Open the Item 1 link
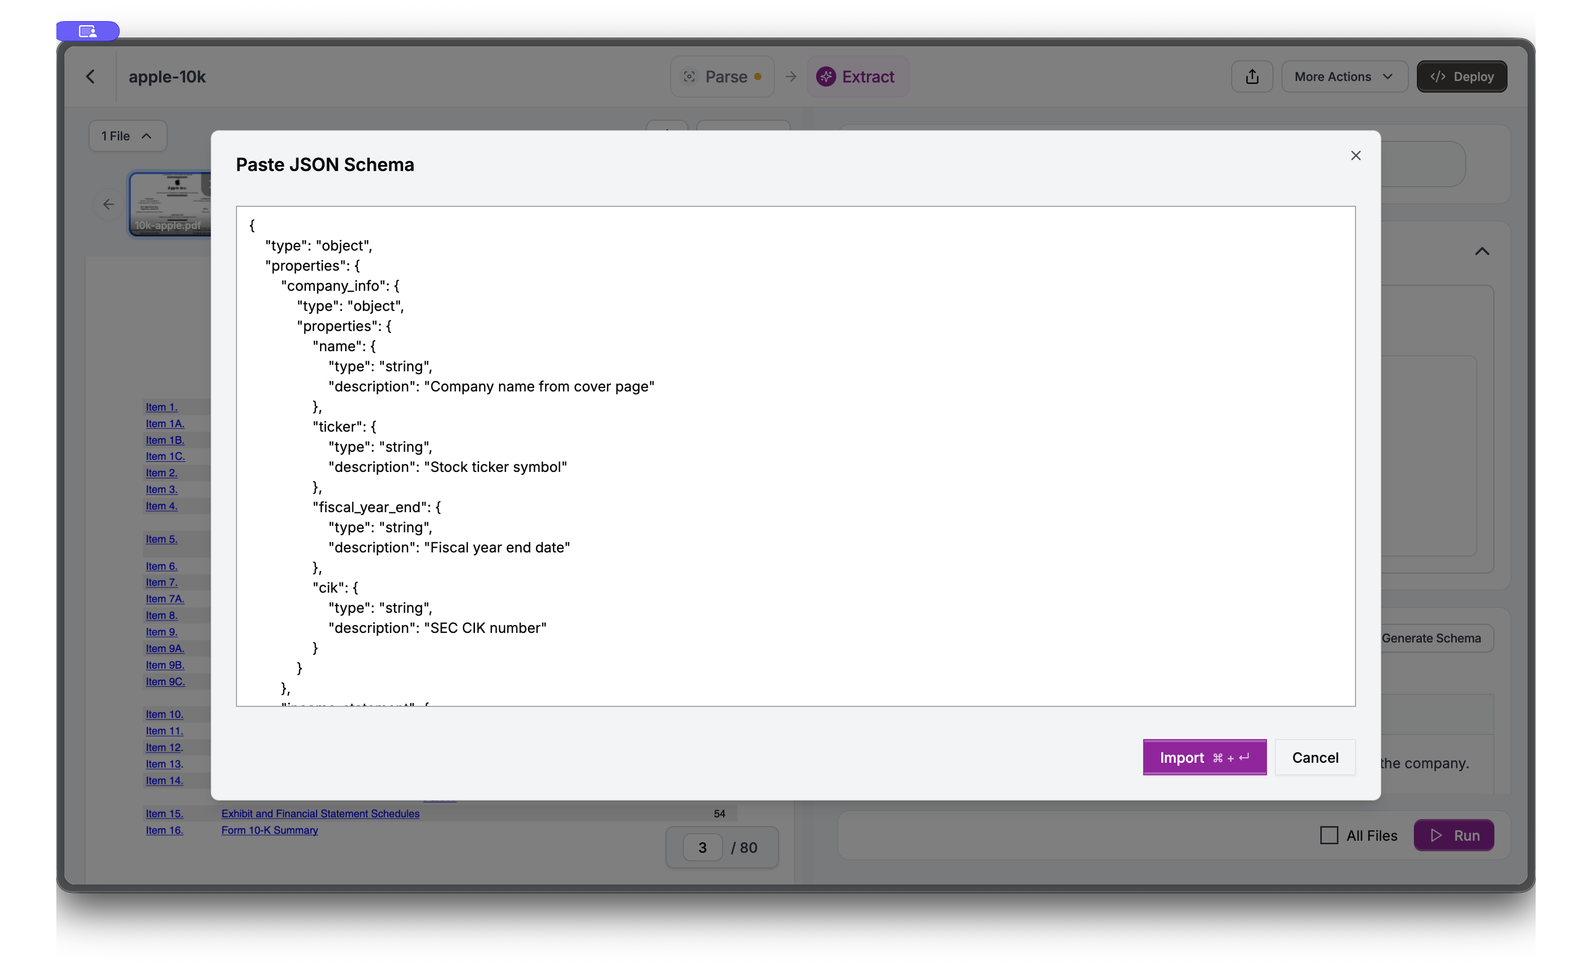 [x=160, y=407]
